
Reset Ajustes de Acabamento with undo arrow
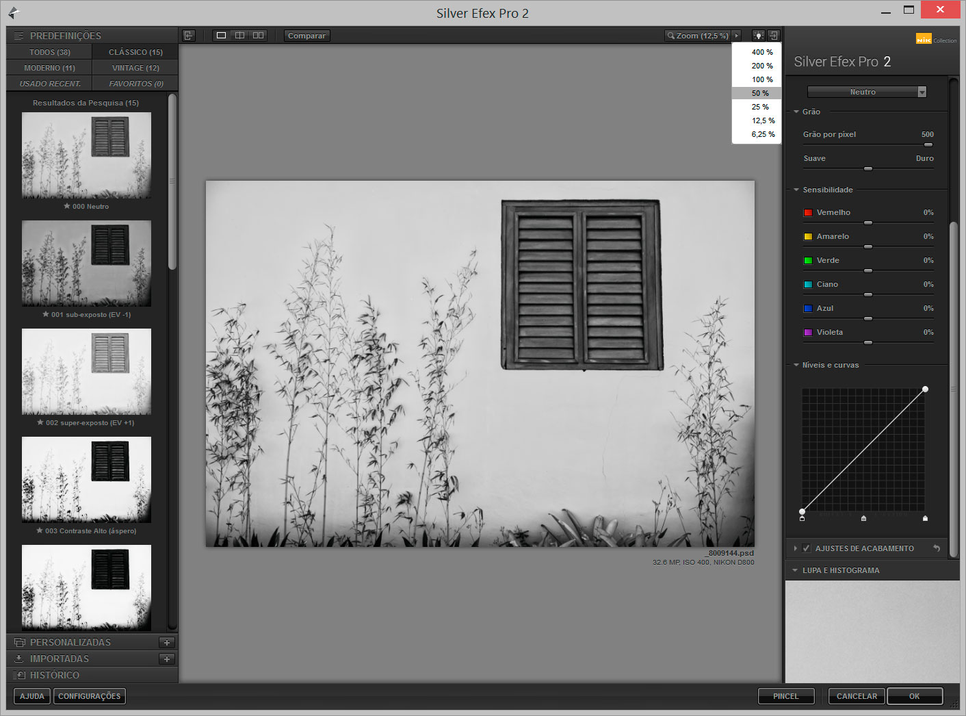tap(937, 548)
